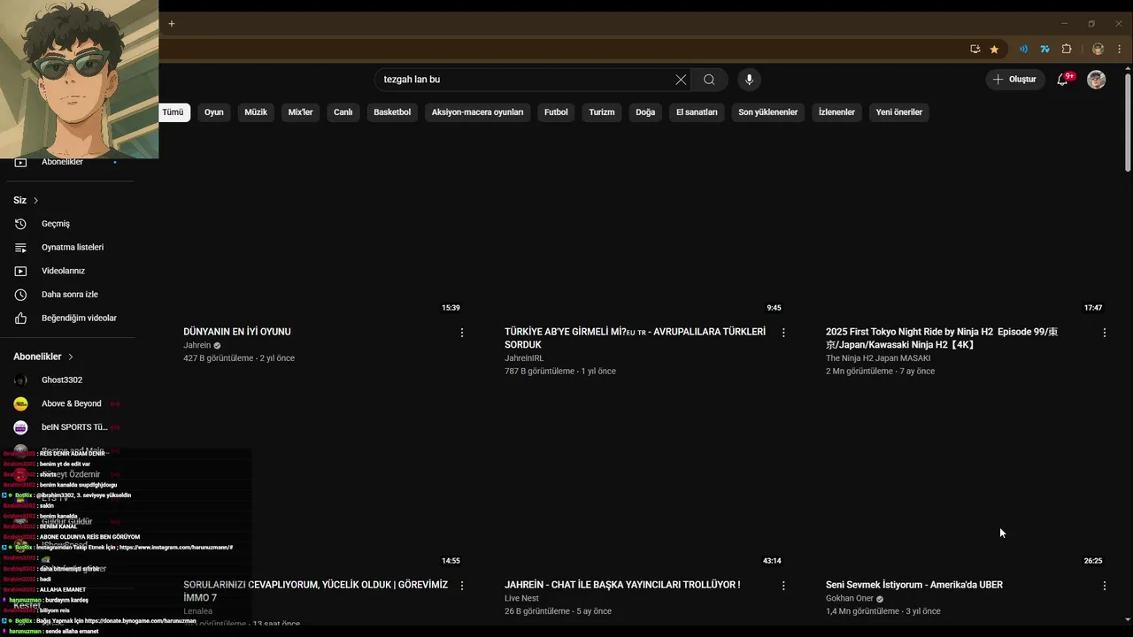
Task: Open options menu for TÜRKİYE AB'YE GİRMELİ Mİ video
Action: [783, 333]
